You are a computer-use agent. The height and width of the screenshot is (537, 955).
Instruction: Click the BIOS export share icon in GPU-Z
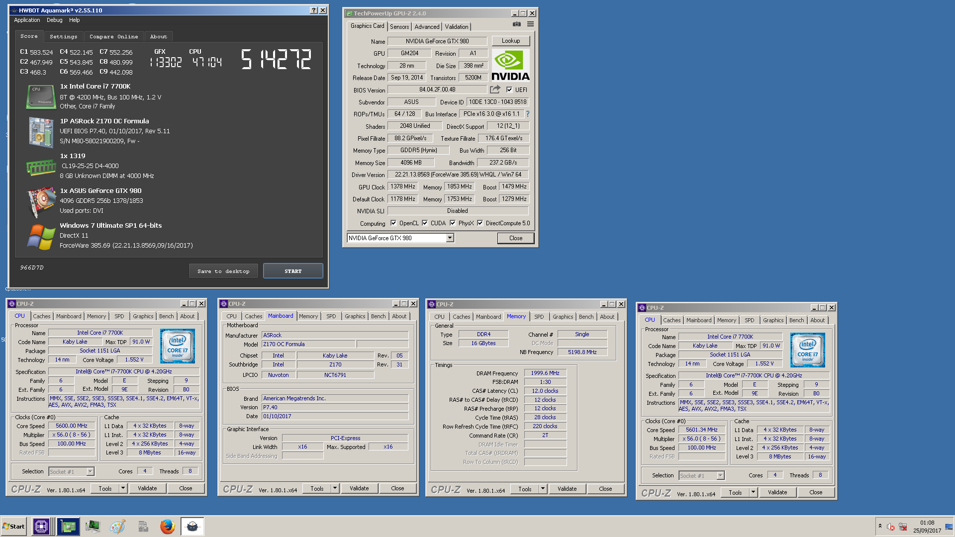(x=495, y=89)
